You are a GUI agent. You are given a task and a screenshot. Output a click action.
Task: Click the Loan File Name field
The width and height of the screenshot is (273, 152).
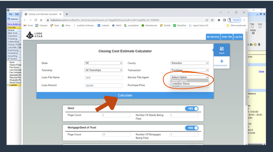(103, 78)
